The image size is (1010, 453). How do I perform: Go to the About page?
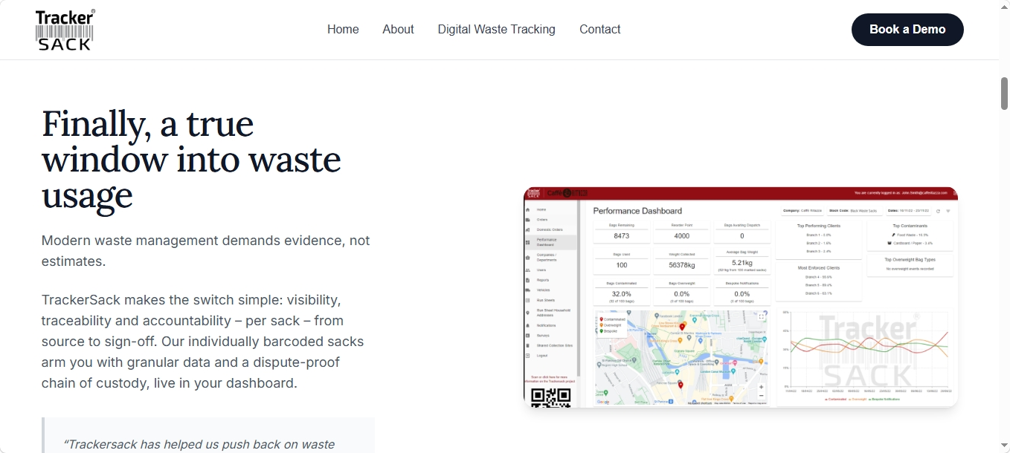click(398, 30)
